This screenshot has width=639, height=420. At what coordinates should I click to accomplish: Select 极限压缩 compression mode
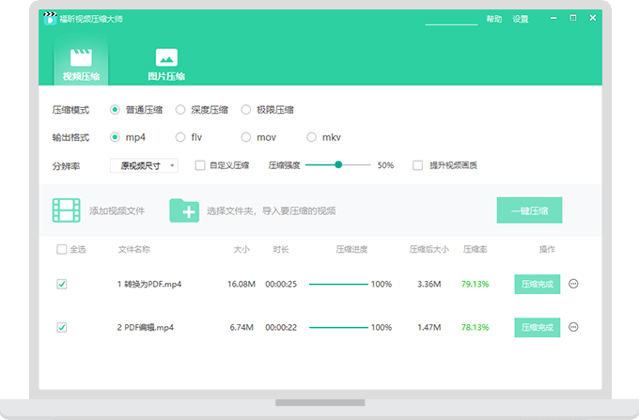coord(246,110)
